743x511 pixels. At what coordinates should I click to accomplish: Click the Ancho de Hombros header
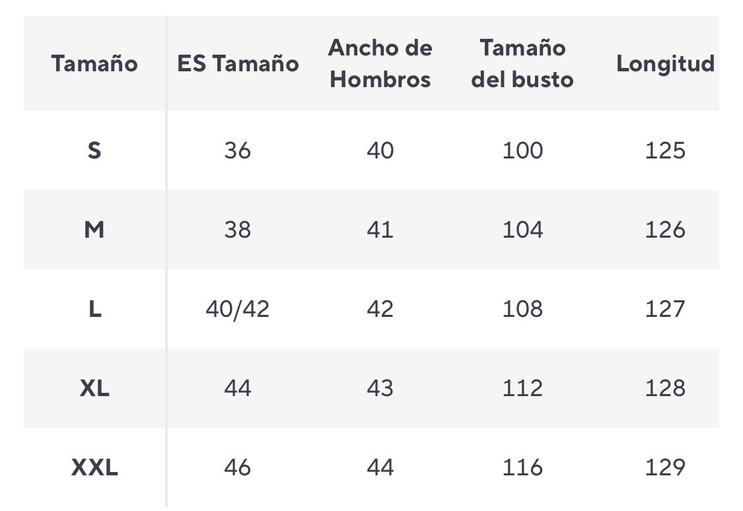click(x=380, y=64)
